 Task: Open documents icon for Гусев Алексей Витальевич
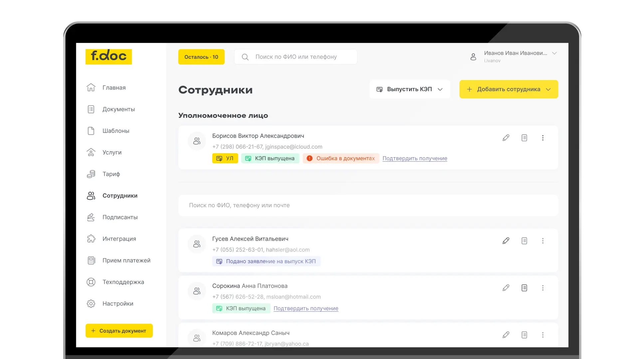[524, 241]
